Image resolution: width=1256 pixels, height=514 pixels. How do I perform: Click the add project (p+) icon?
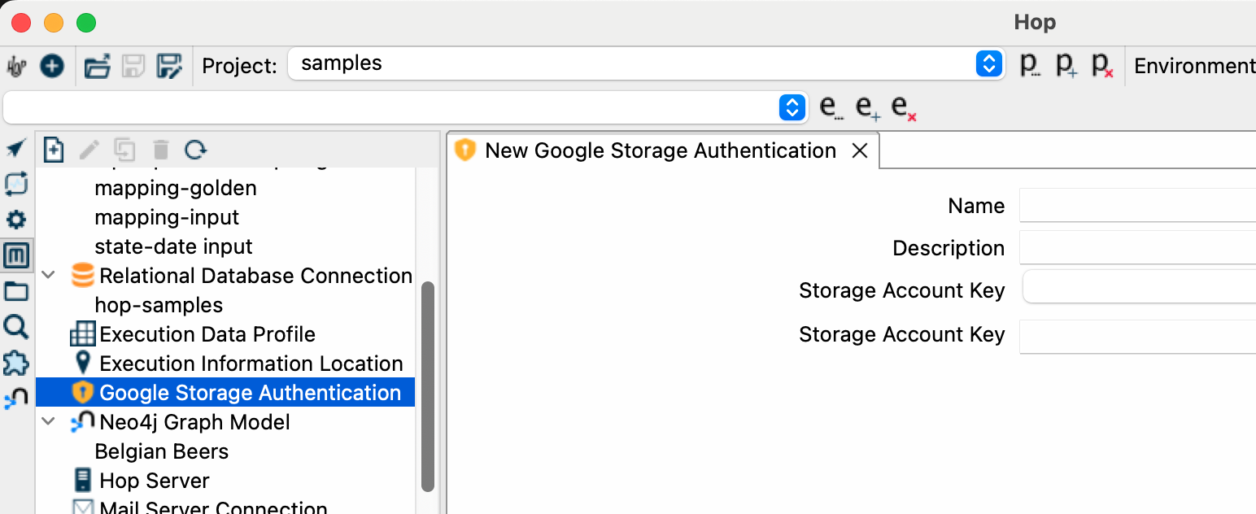1066,65
